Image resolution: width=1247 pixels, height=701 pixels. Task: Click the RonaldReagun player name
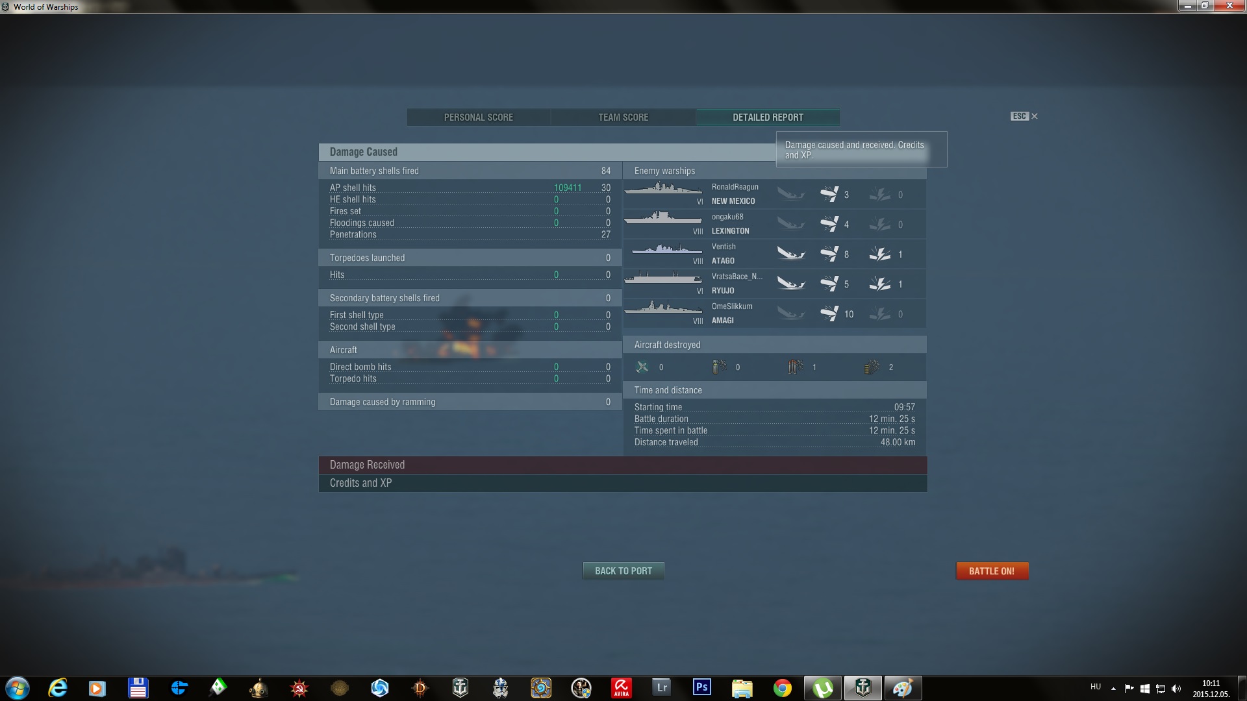pos(735,187)
